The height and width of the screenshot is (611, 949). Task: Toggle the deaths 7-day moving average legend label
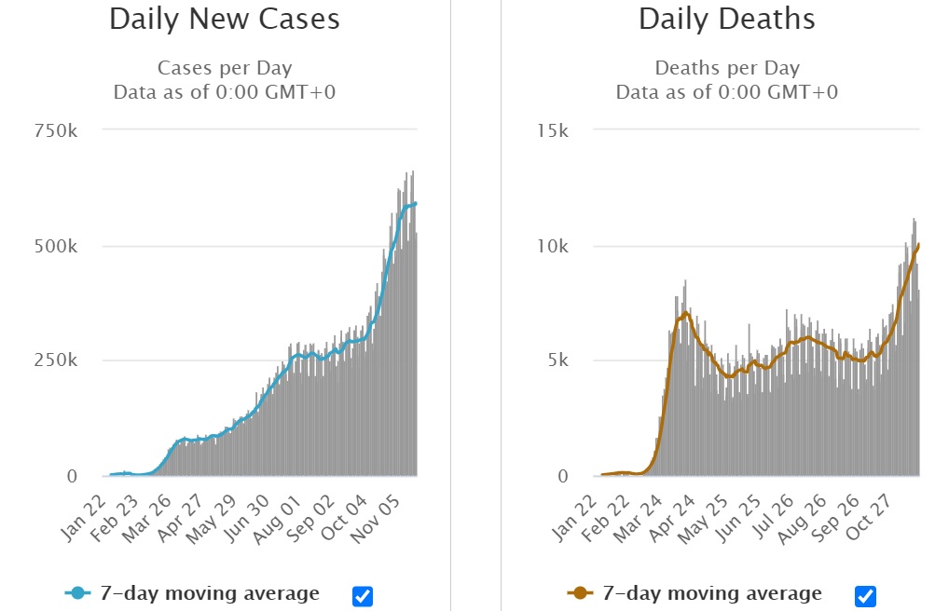(711, 593)
